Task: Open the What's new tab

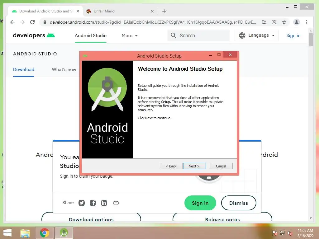Action: click(x=64, y=69)
